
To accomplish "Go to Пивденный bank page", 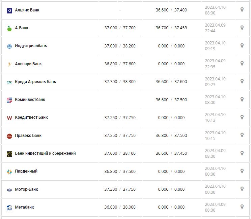I will [x=26, y=171].
